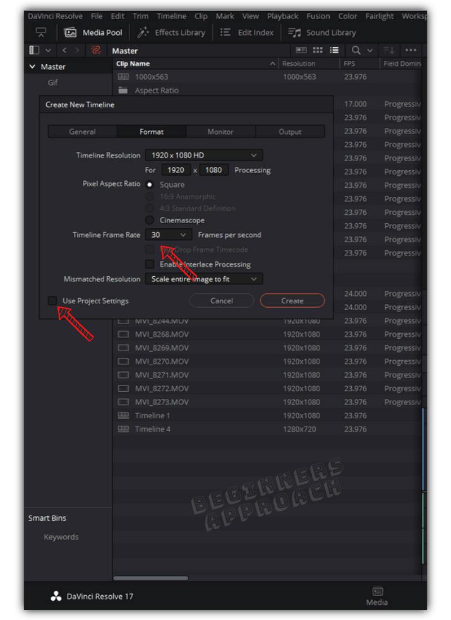
Task: Click the red link clips icon
Action: 96,50
